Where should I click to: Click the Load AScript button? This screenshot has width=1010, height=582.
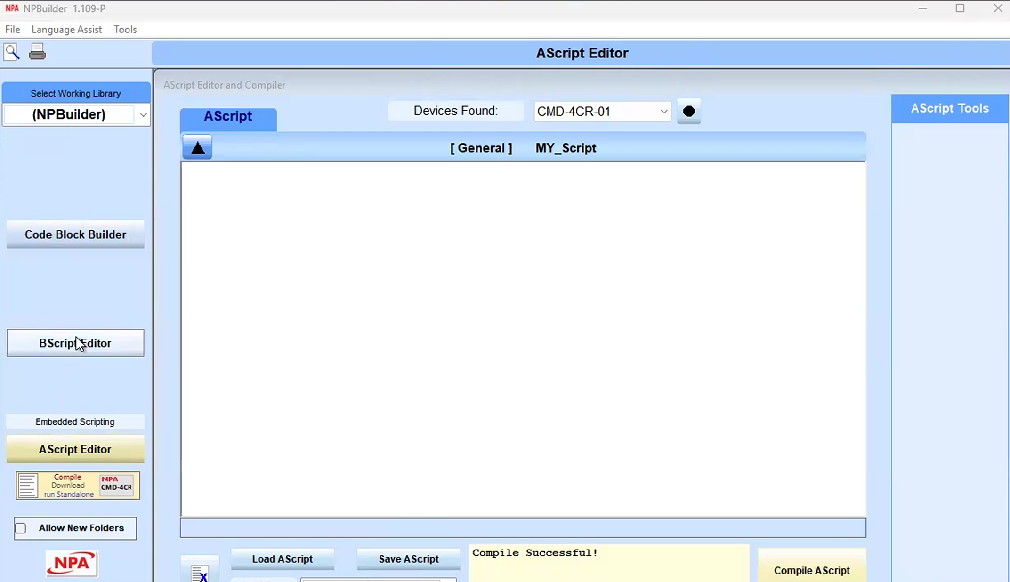point(283,559)
